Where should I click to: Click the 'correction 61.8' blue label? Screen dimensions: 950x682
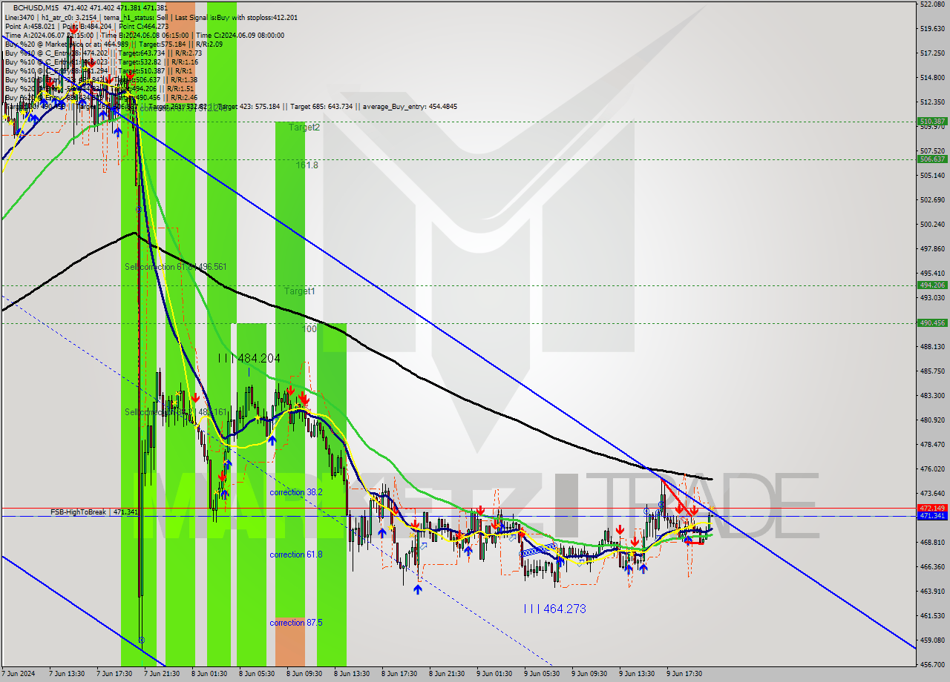[296, 554]
